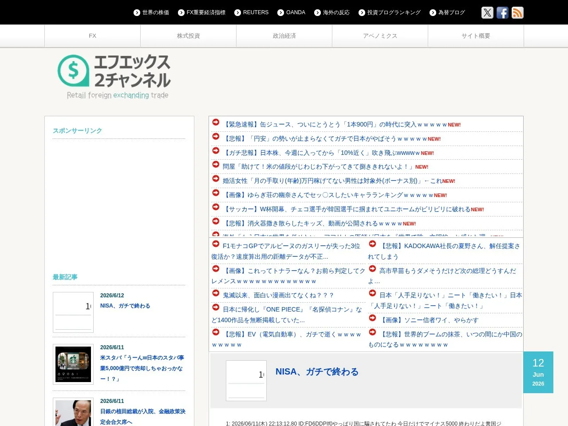
Task: Click red arrow icon beside 高市早苗 headline
Action: coord(372,268)
